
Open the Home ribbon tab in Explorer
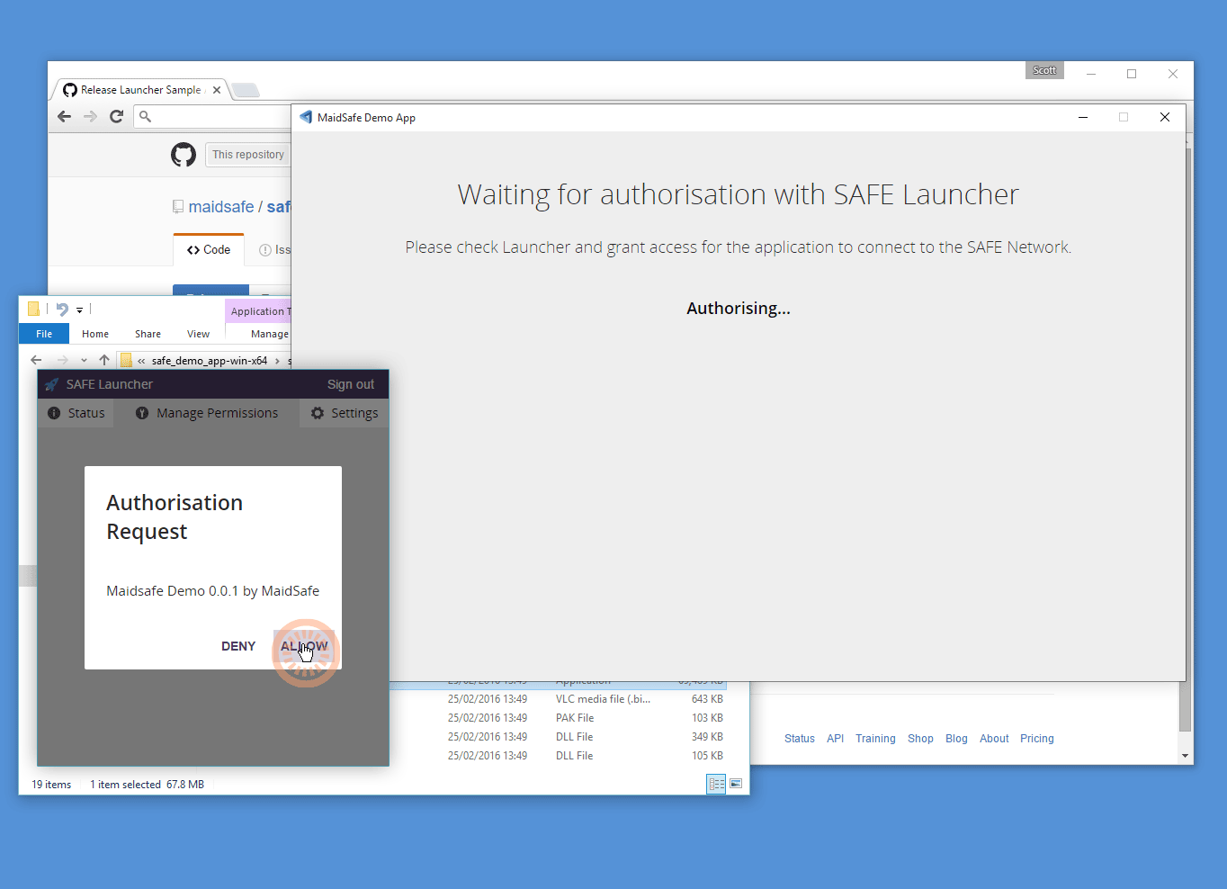tap(95, 334)
